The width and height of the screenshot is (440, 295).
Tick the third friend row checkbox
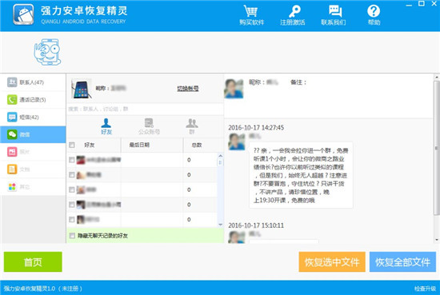pyautogui.click(x=72, y=189)
